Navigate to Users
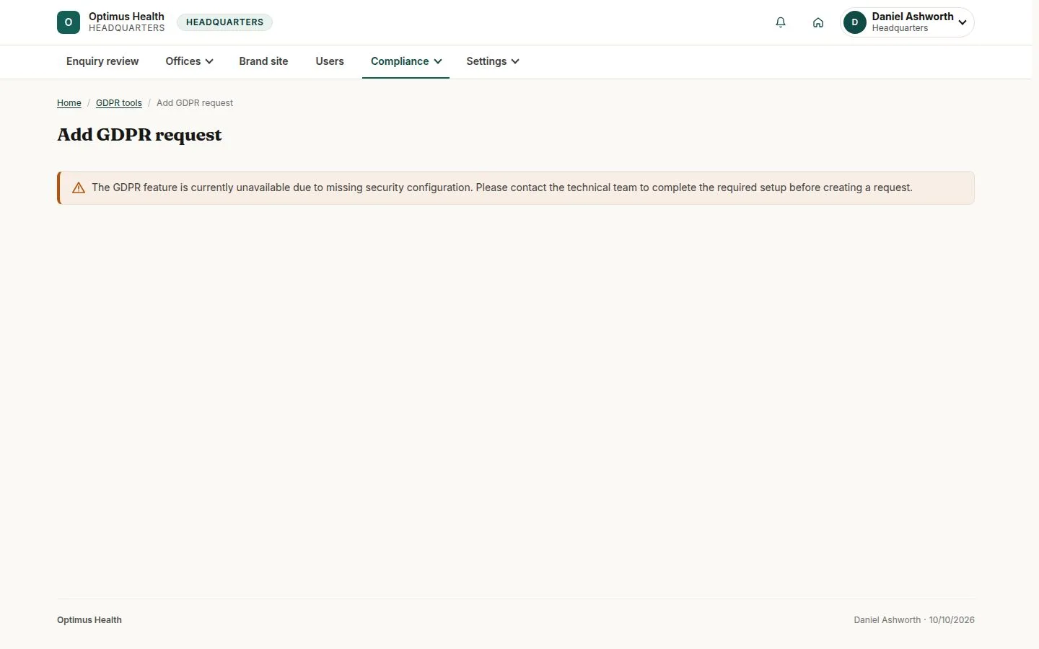This screenshot has width=1039, height=649. pyautogui.click(x=330, y=61)
